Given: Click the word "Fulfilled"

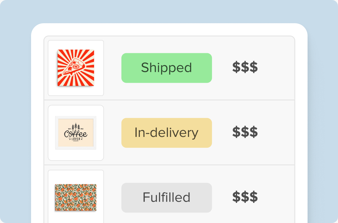Looking at the screenshot, I should tap(167, 198).
